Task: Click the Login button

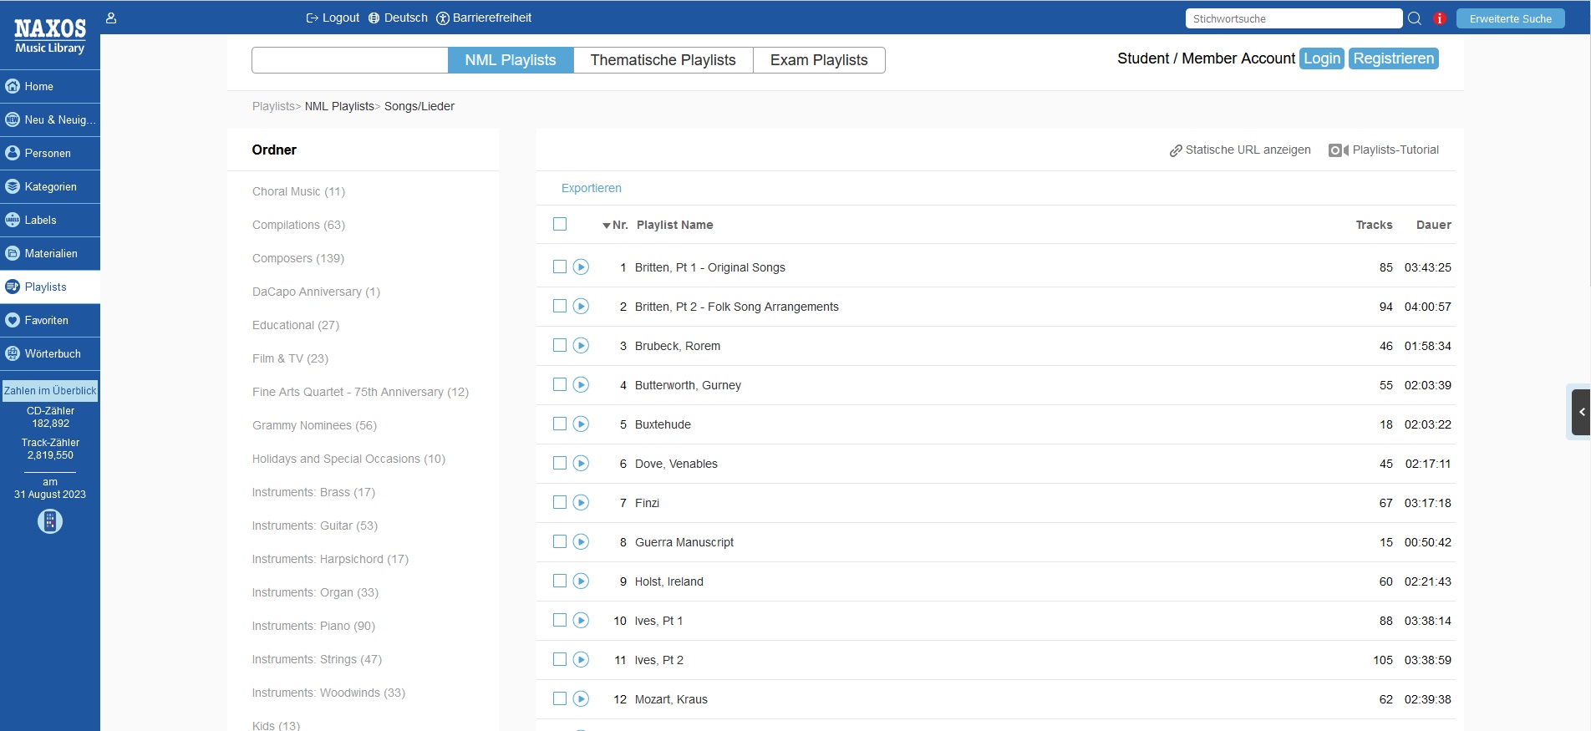Action: coord(1321,58)
